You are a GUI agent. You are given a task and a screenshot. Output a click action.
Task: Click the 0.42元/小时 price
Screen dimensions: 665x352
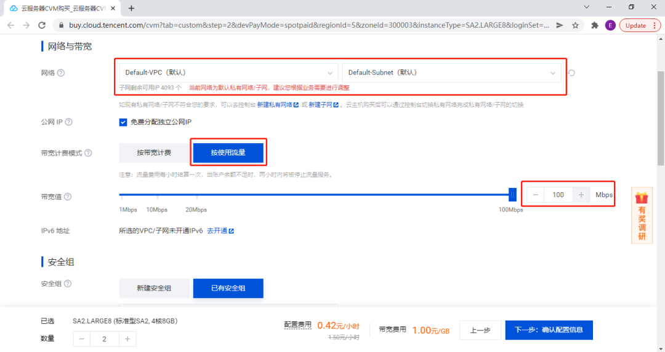(339, 326)
